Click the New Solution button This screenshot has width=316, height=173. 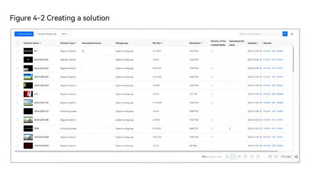(24, 34)
